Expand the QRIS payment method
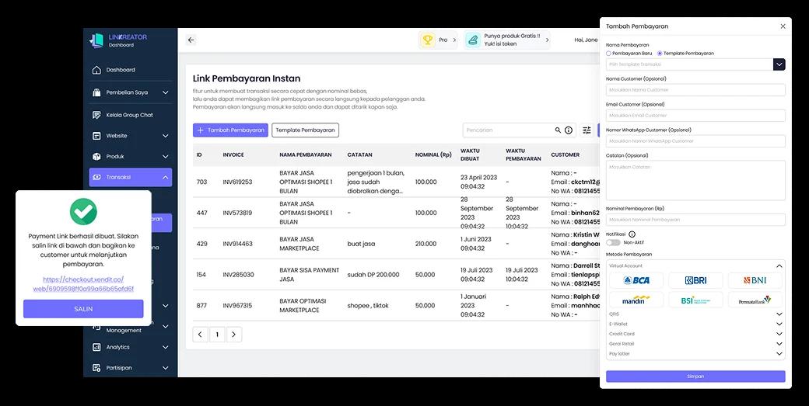 (779, 314)
